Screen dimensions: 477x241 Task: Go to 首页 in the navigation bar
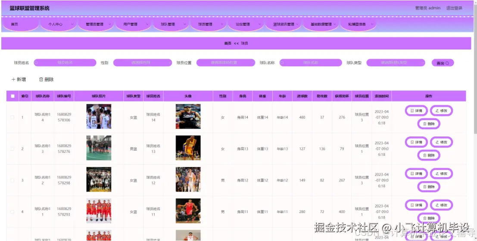click(20, 24)
